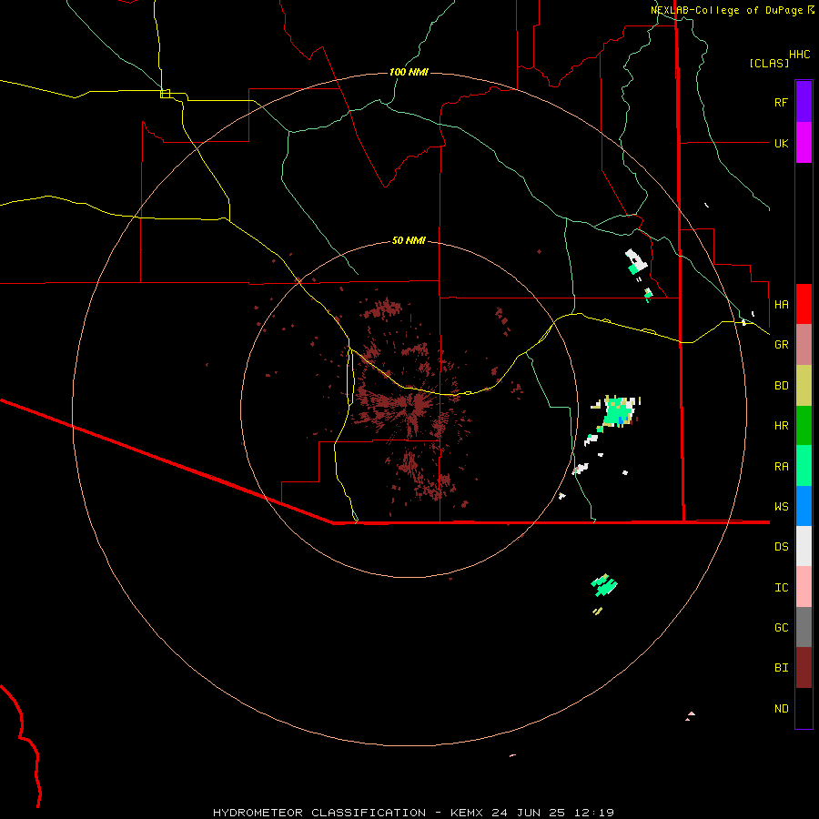The width and height of the screenshot is (819, 819).
Task: Click the HHC product label
Action: [799, 55]
